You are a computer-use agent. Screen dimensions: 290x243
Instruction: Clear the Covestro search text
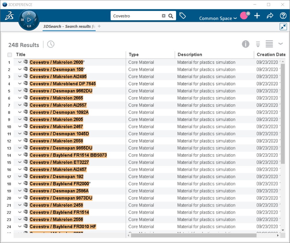pos(163,16)
